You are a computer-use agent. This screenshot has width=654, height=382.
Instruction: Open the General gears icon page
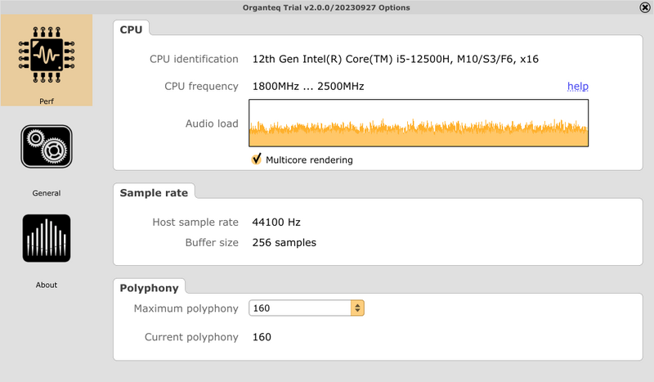[x=47, y=146]
